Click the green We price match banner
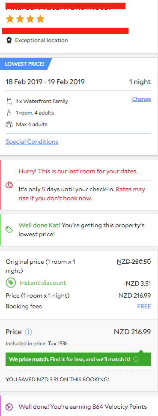The width and height of the screenshot is (158, 416). click(78, 359)
